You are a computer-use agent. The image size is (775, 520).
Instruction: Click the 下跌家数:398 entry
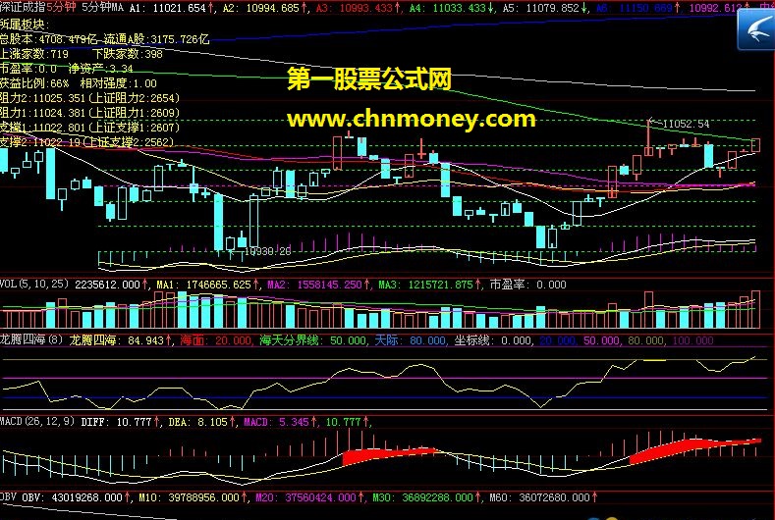128,54
